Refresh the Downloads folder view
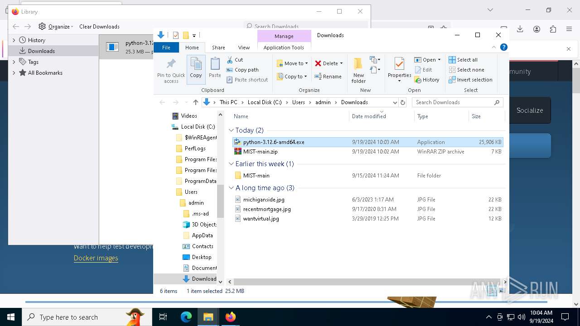Screen dimensions: 580x326 tap(403, 102)
